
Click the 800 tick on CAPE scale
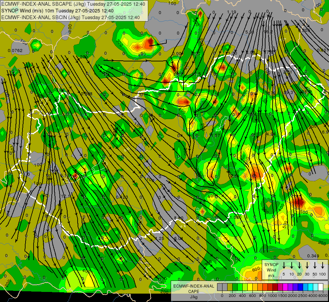point(262,296)
